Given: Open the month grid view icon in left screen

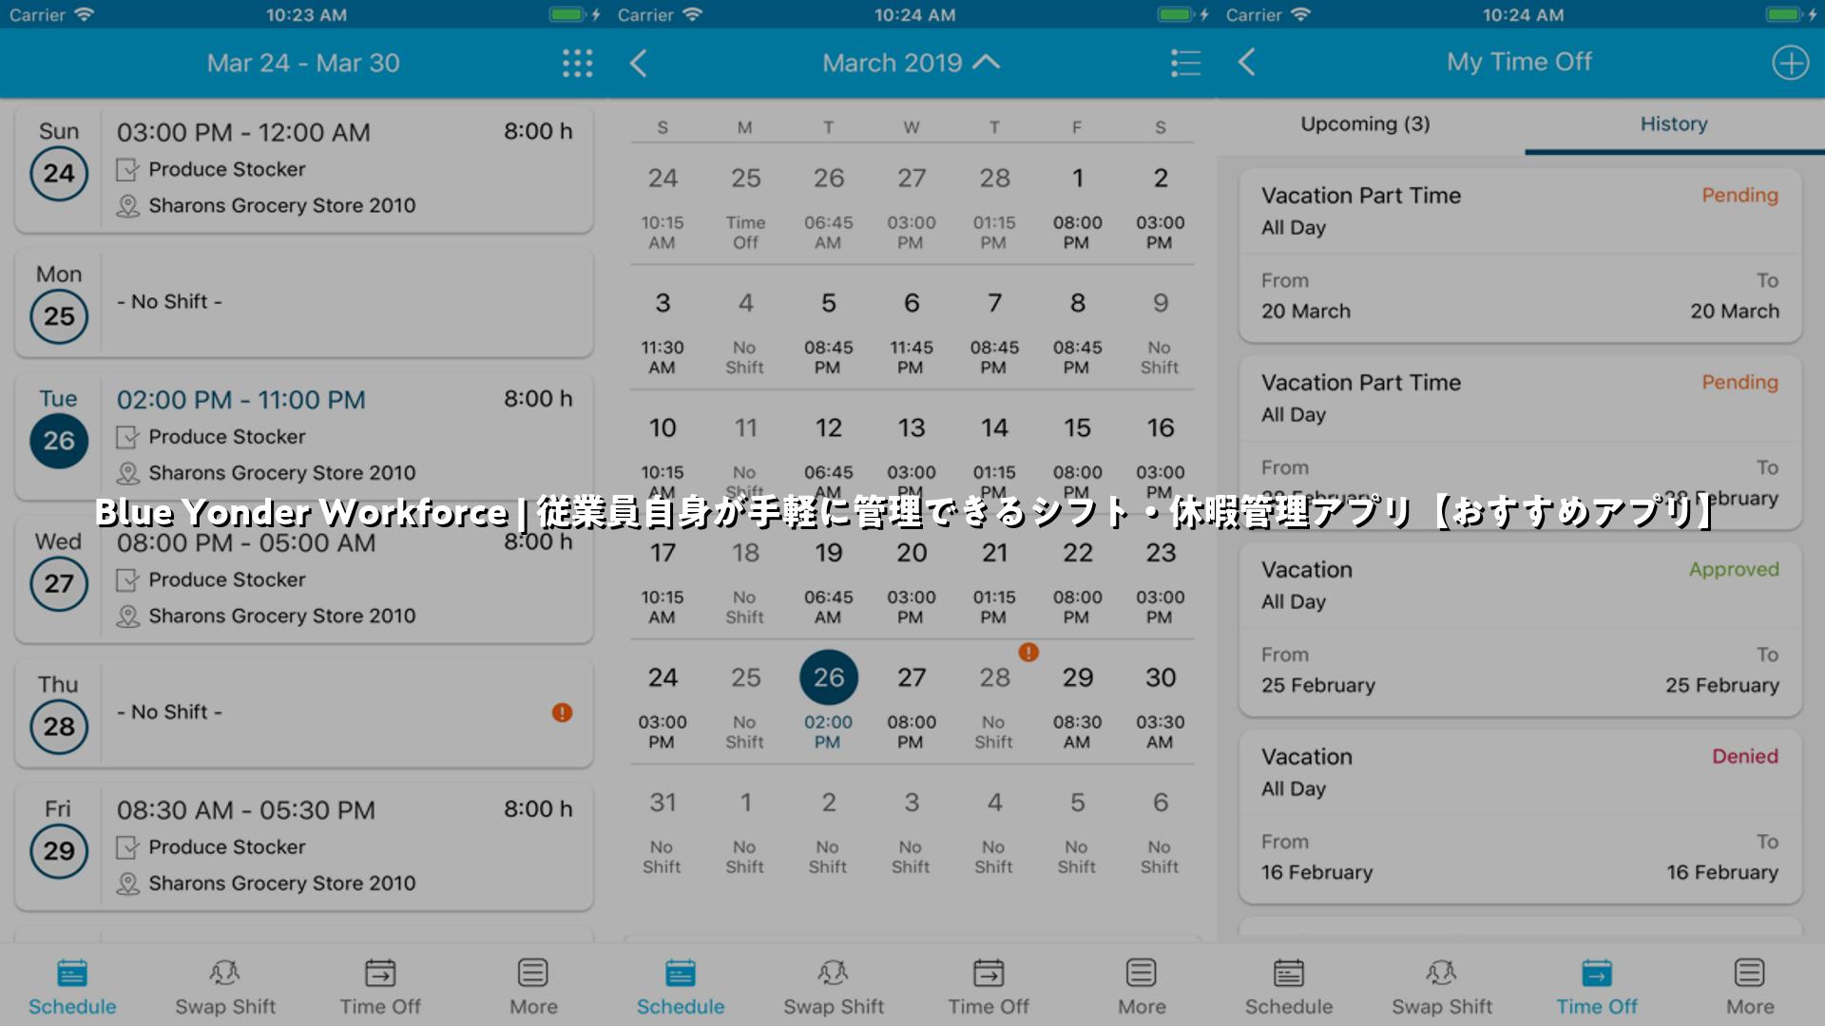Looking at the screenshot, I should pyautogui.click(x=577, y=63).
